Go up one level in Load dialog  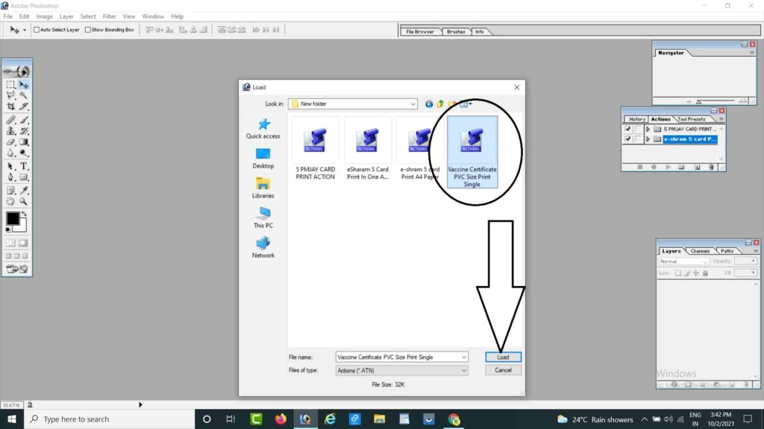coord(440,104)
